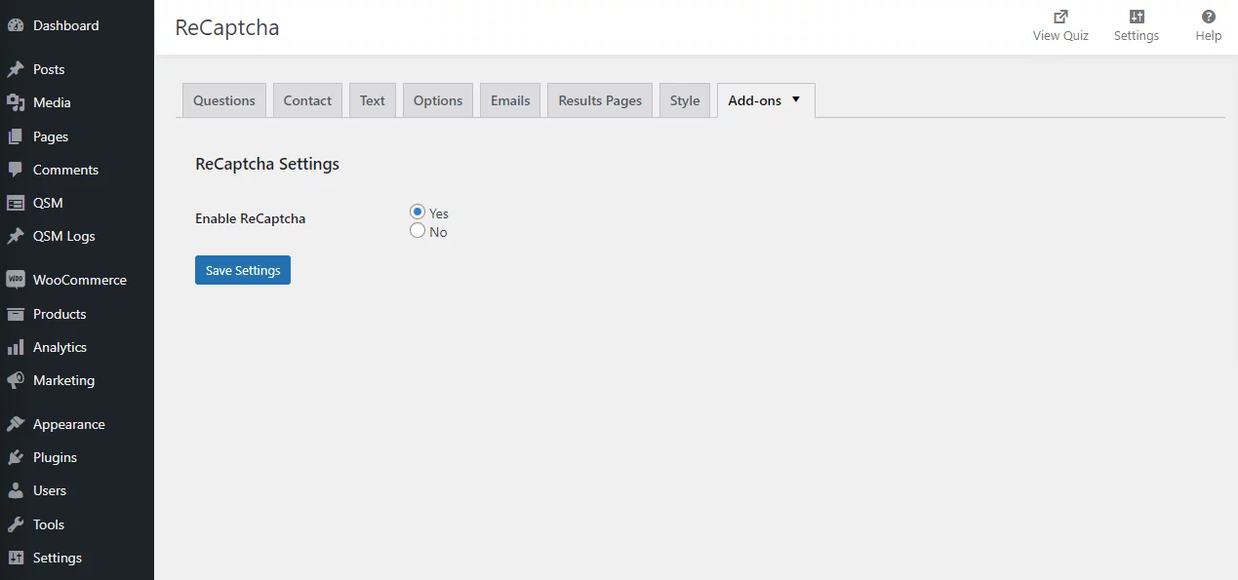Click the Enable ReCaptcha label
The height and width of the screenshot is (580, 1238).
(251, 218)
